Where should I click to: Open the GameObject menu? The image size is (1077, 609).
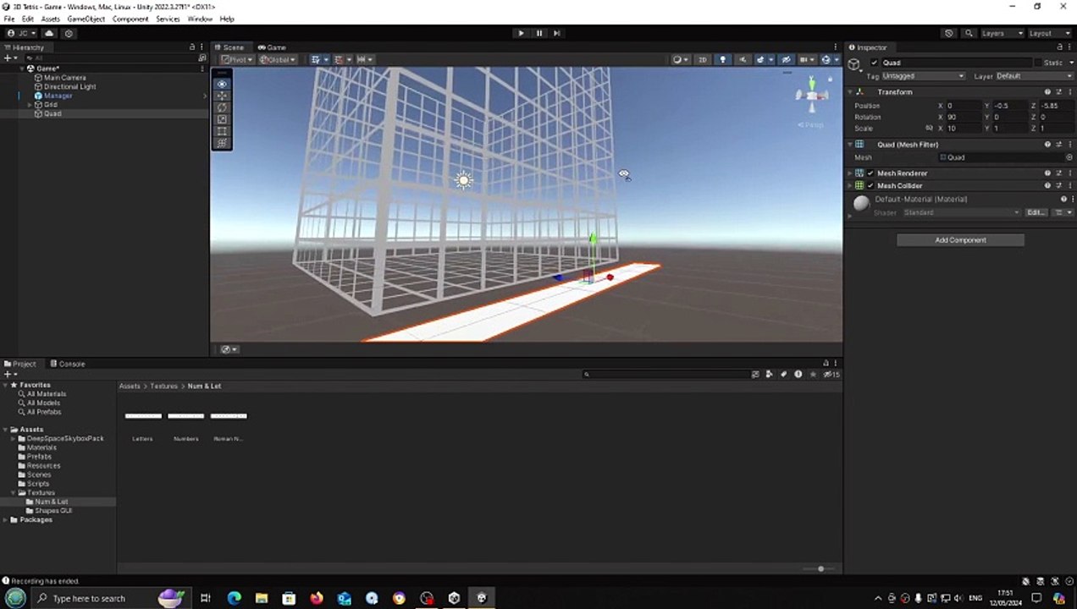point(86,19)
